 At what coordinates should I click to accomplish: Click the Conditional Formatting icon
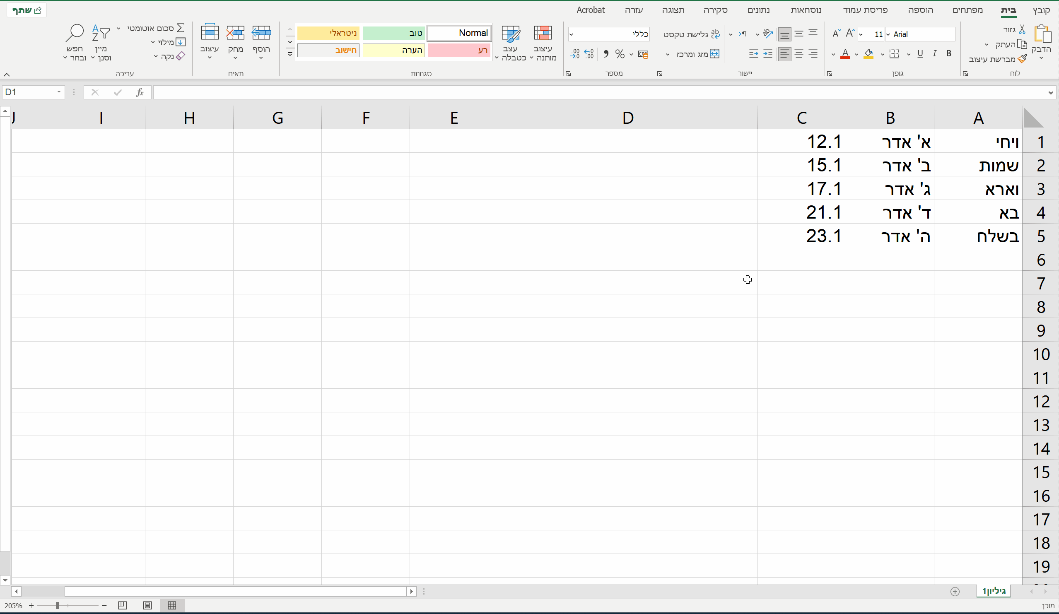click(543, 34)
